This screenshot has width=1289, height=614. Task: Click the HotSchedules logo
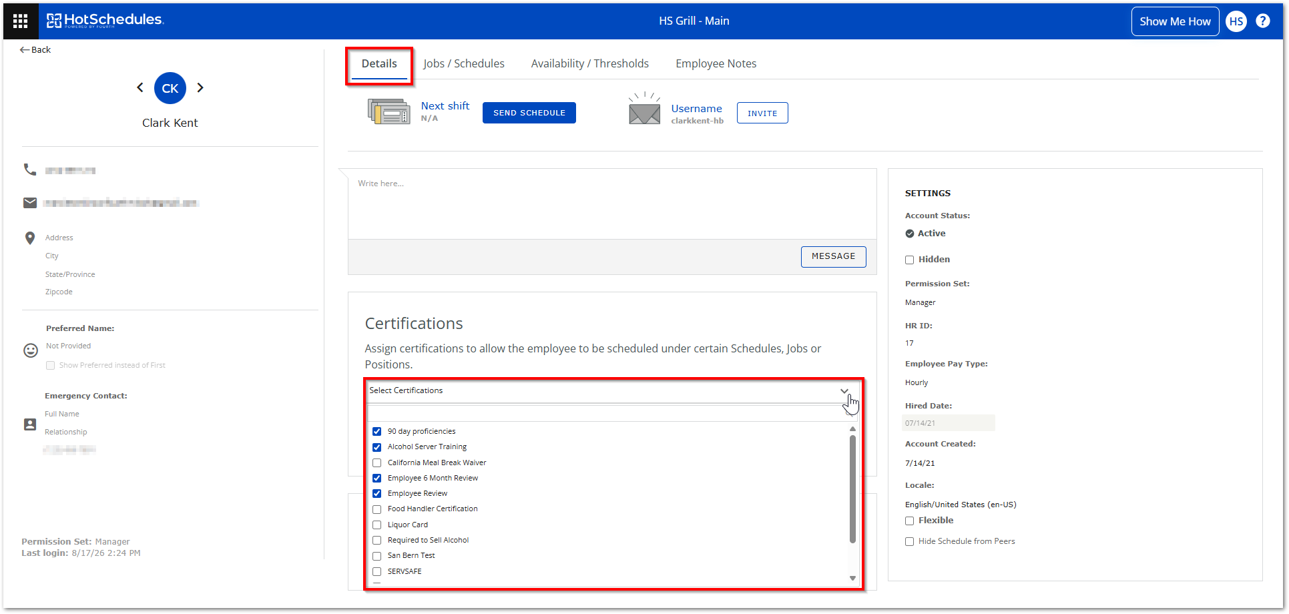coord(105,21)
